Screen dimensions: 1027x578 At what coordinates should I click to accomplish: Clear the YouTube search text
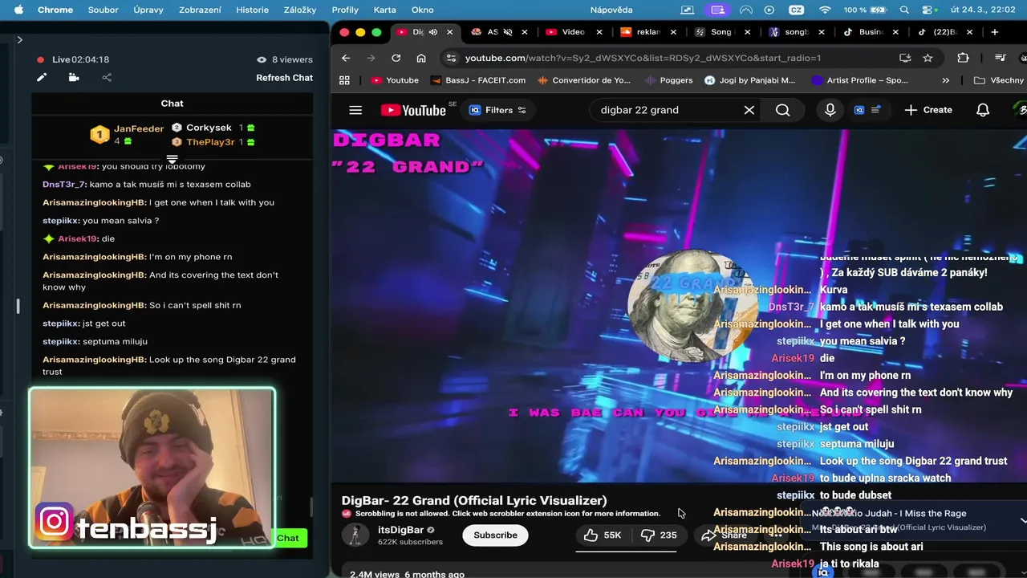[749, 110]
